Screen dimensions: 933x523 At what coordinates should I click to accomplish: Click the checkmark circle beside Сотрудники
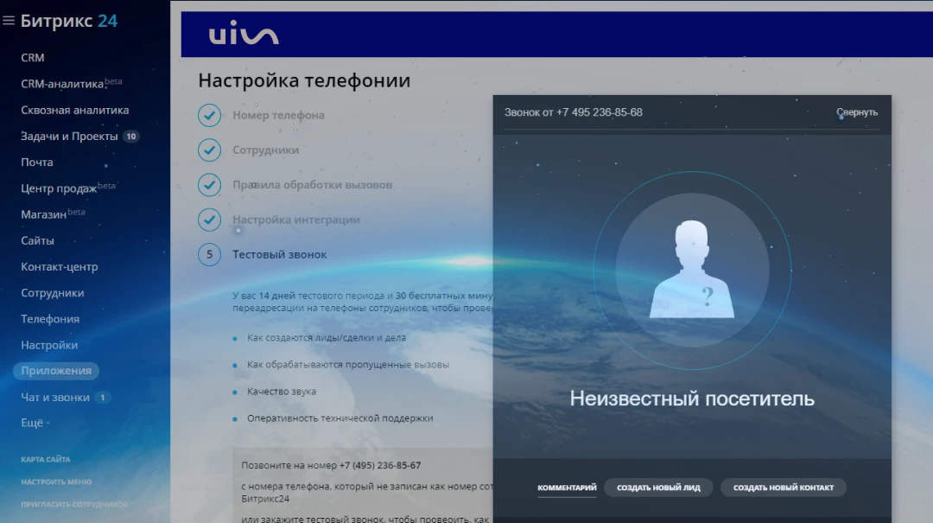[x=209, y=150]
